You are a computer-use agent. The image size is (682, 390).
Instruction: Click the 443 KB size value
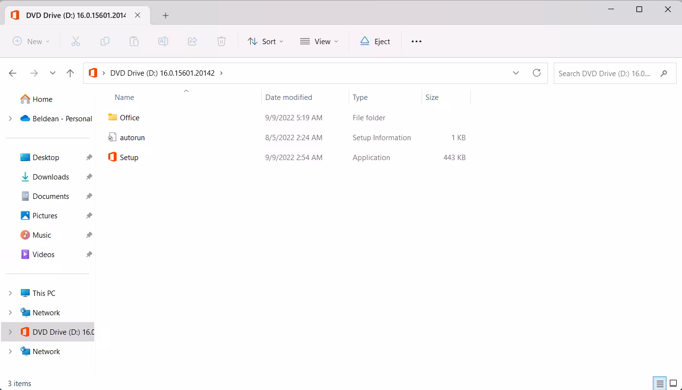click(454, 157)
